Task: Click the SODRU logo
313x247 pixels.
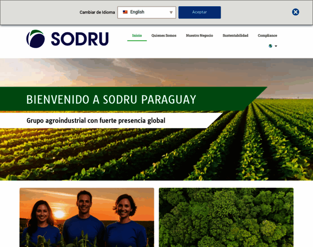Action: (68, 39)
